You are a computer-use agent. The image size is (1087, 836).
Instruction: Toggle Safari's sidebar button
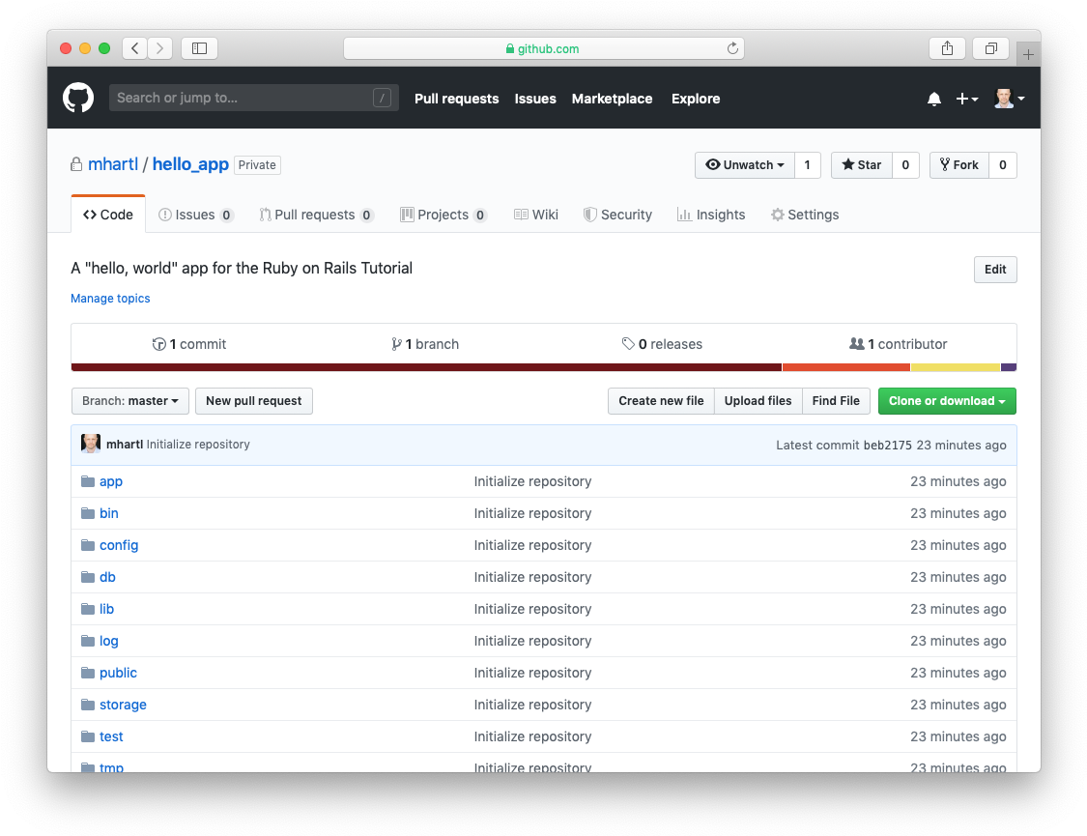pos(200,47)
